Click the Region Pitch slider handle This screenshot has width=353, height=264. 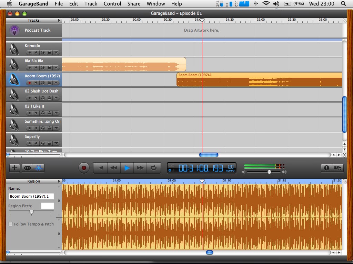[x=31, y=212]
